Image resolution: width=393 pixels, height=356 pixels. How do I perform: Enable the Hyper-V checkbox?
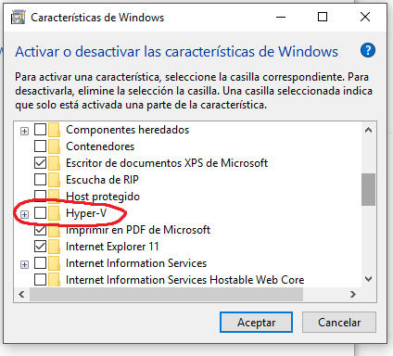(x=40, y=213)
